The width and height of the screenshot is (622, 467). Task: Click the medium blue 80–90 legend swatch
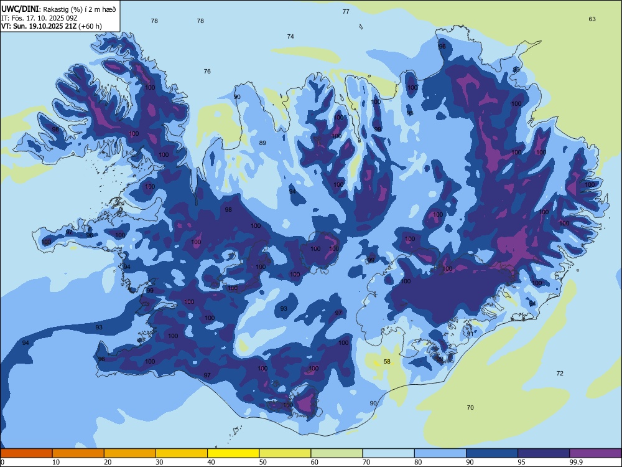[440, 453]
